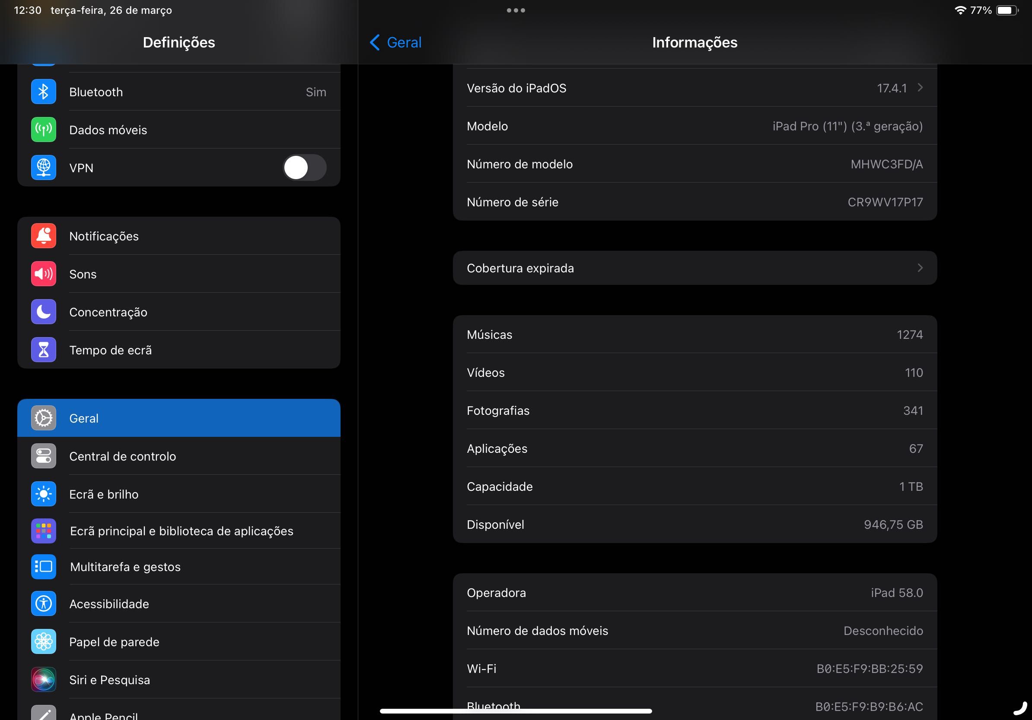Image resolution: width=1032 pixels, height=720 pixels.
Task: Select Concentração in the sidebar
Action: (x=179, y=312)
